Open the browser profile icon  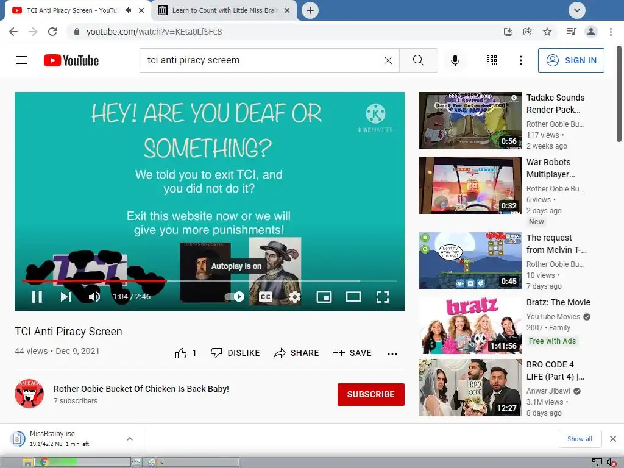(x=591, y=32)
